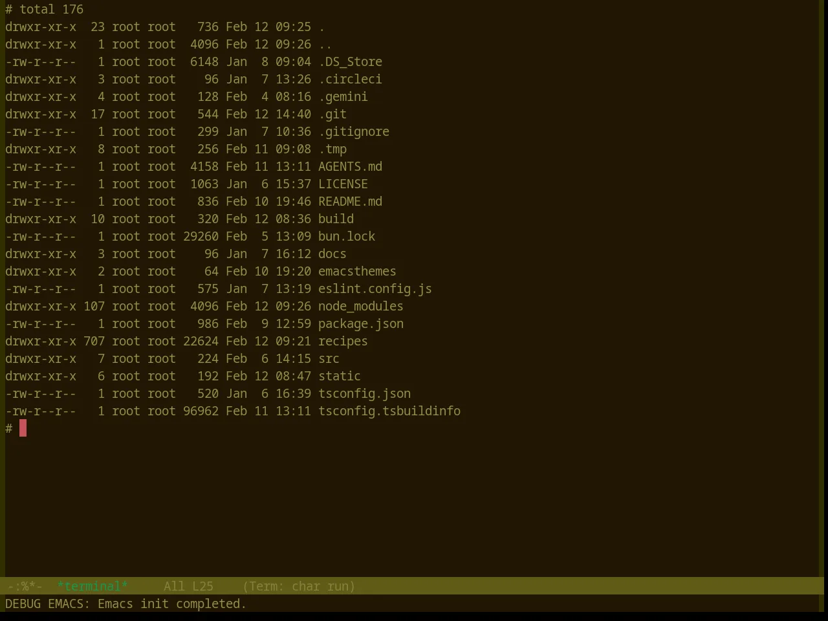
Task: Click the README.md file name
Action: pos(350,201)
